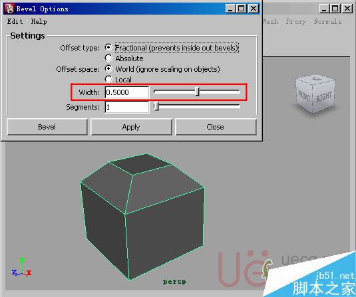This screenshot has height=297, width=356.
Task: Click the Close button in Bevel Options
Action: click(x=215, y=127)
